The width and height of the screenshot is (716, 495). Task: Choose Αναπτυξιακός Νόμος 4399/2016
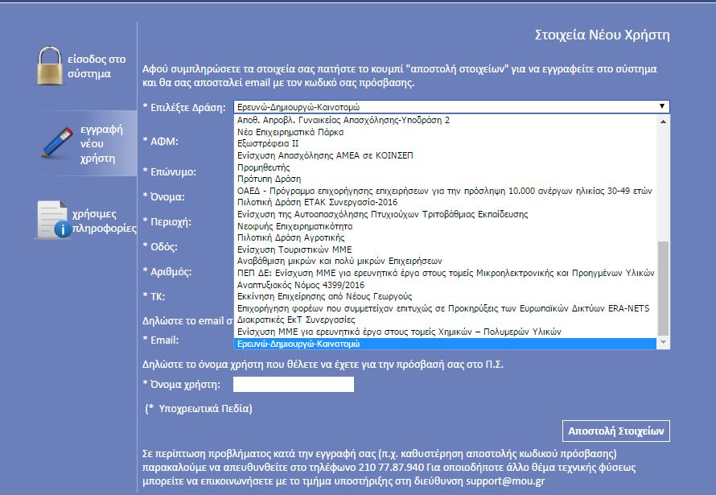click(445, 284)
